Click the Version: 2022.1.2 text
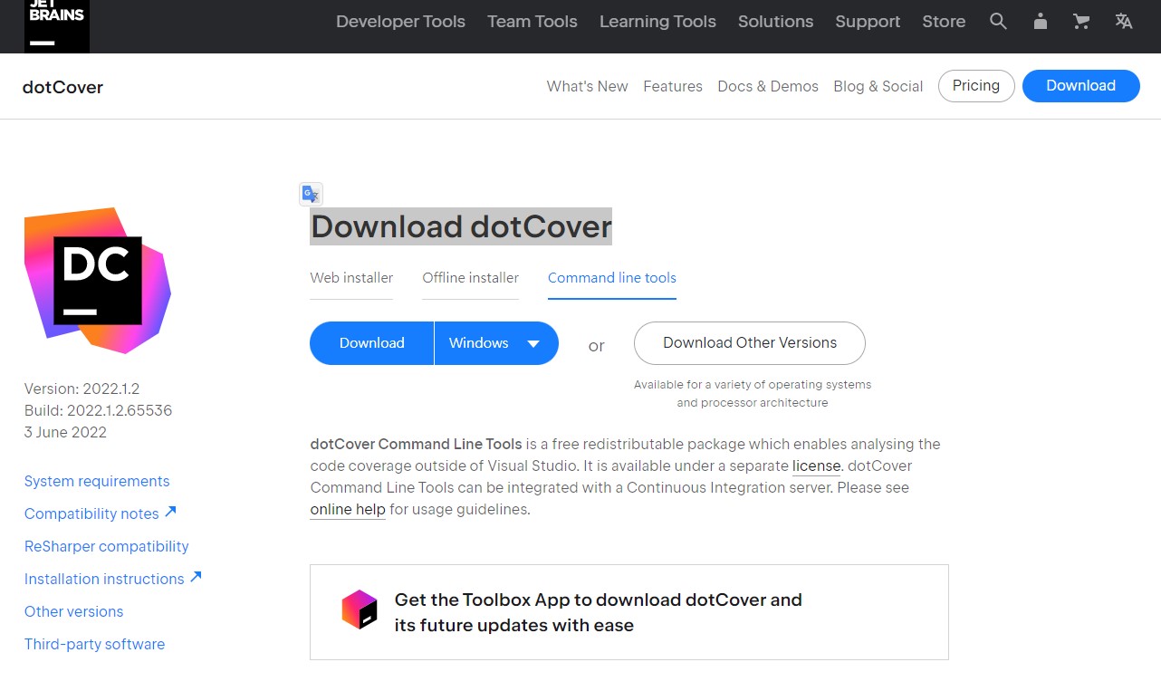Viewport: 1161px width, 691px height. 82,389
